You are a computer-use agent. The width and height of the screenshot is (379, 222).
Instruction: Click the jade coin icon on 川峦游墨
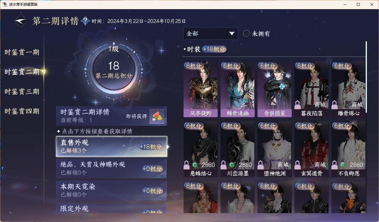(232, 164)
